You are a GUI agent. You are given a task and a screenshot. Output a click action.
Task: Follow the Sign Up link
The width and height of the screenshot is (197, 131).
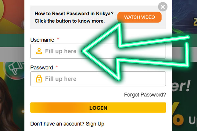coord(95,124)
